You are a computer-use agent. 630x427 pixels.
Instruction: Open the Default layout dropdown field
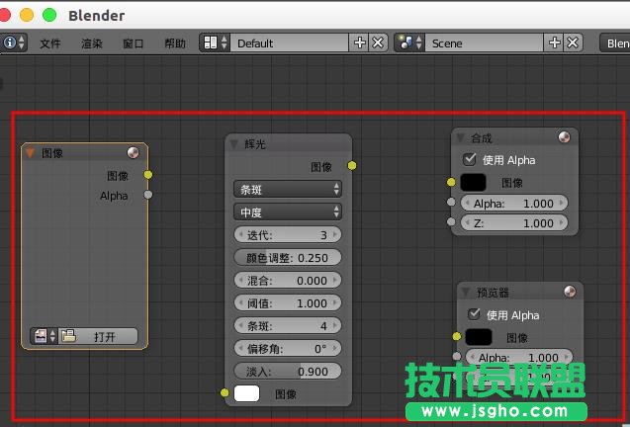[x=289, y=43]
